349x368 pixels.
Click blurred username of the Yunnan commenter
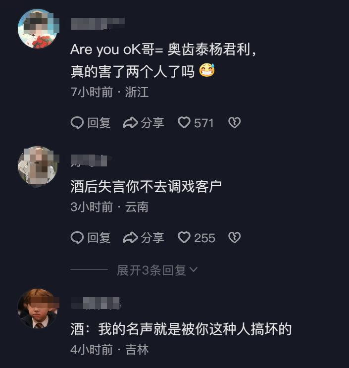click(89, 159)
